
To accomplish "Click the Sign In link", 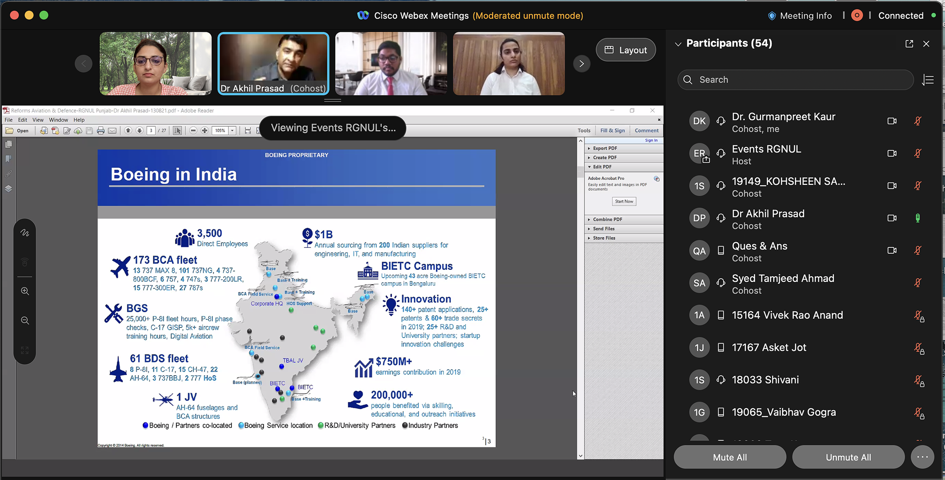I will (x=651, y=140).
